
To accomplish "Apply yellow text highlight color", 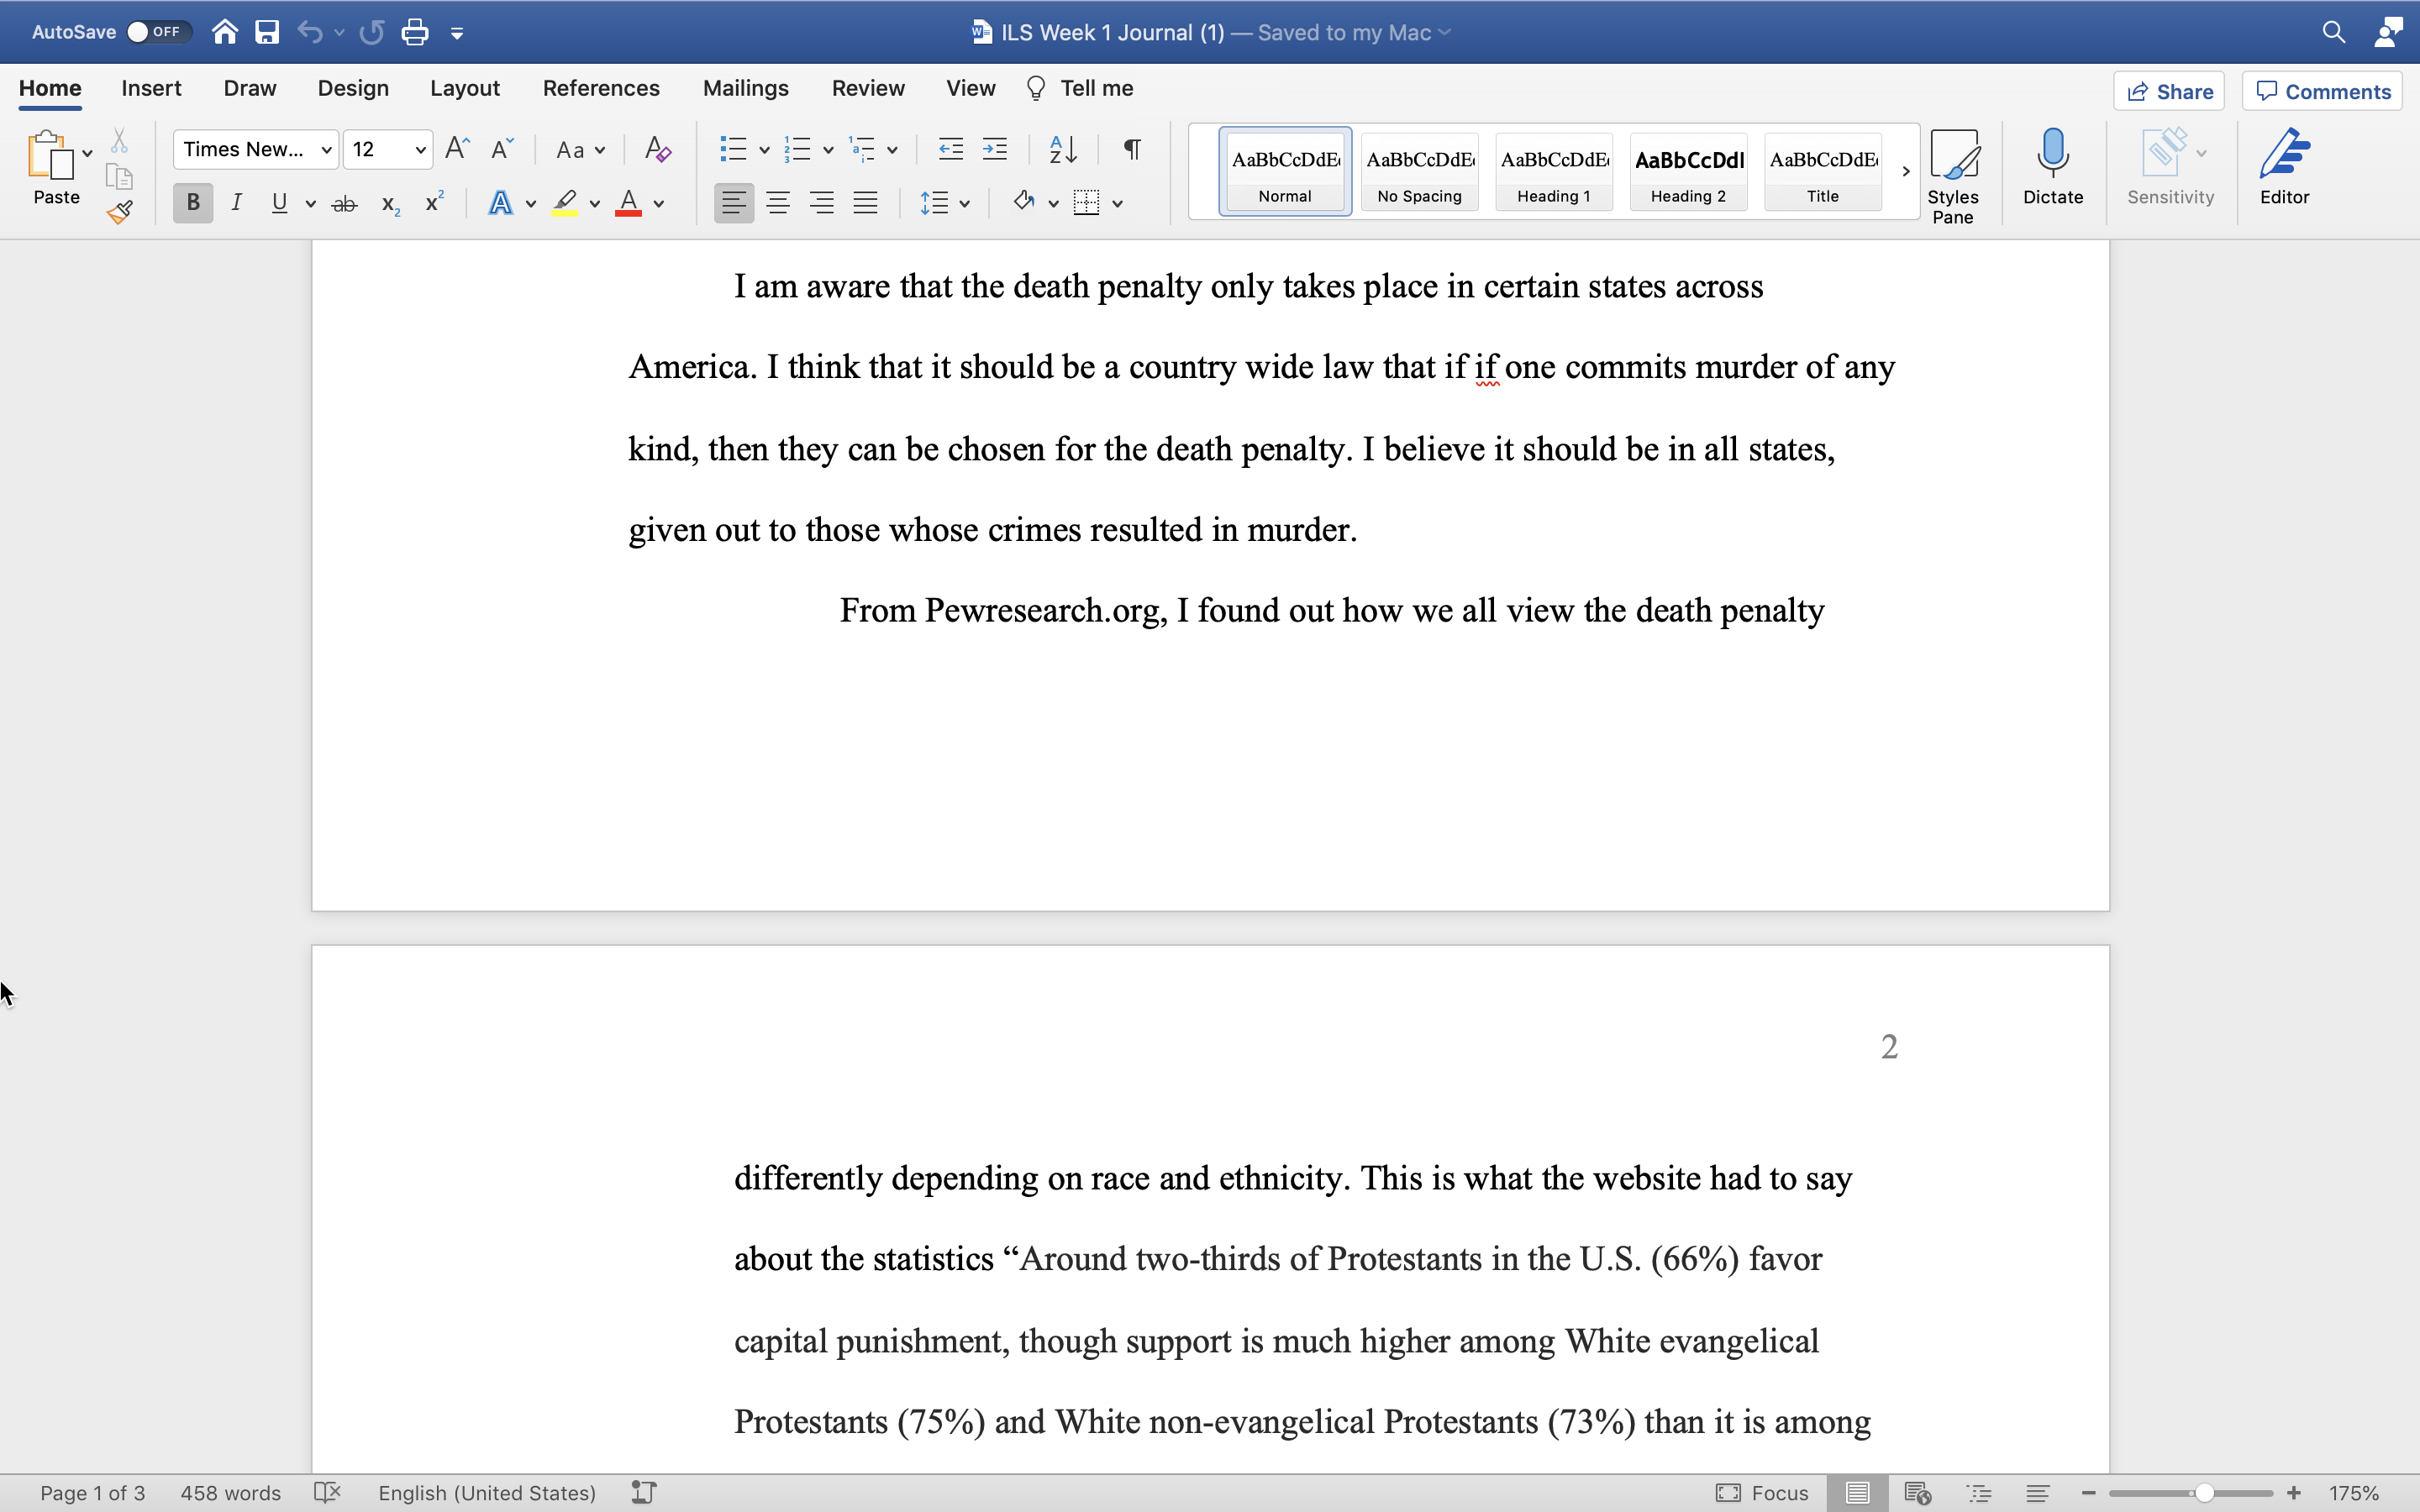I will pos(563,203).
